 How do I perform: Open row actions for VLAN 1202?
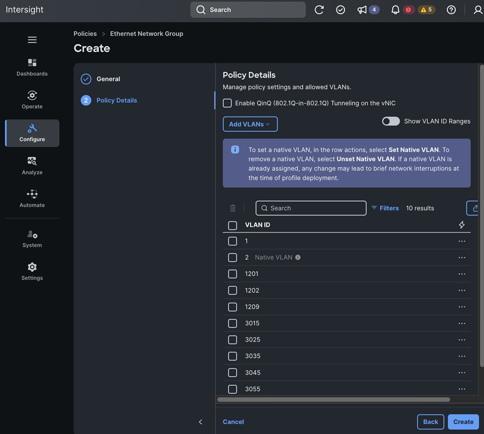coord(461,290)
